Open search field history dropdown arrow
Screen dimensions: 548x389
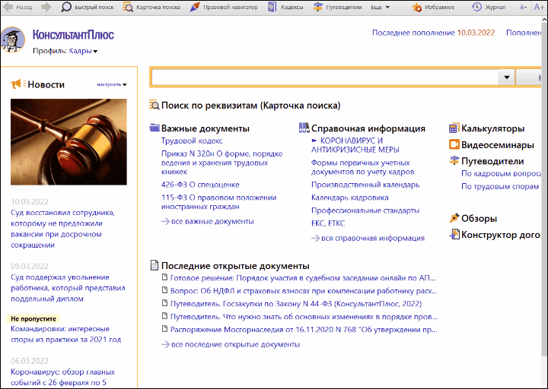(506, 77)
